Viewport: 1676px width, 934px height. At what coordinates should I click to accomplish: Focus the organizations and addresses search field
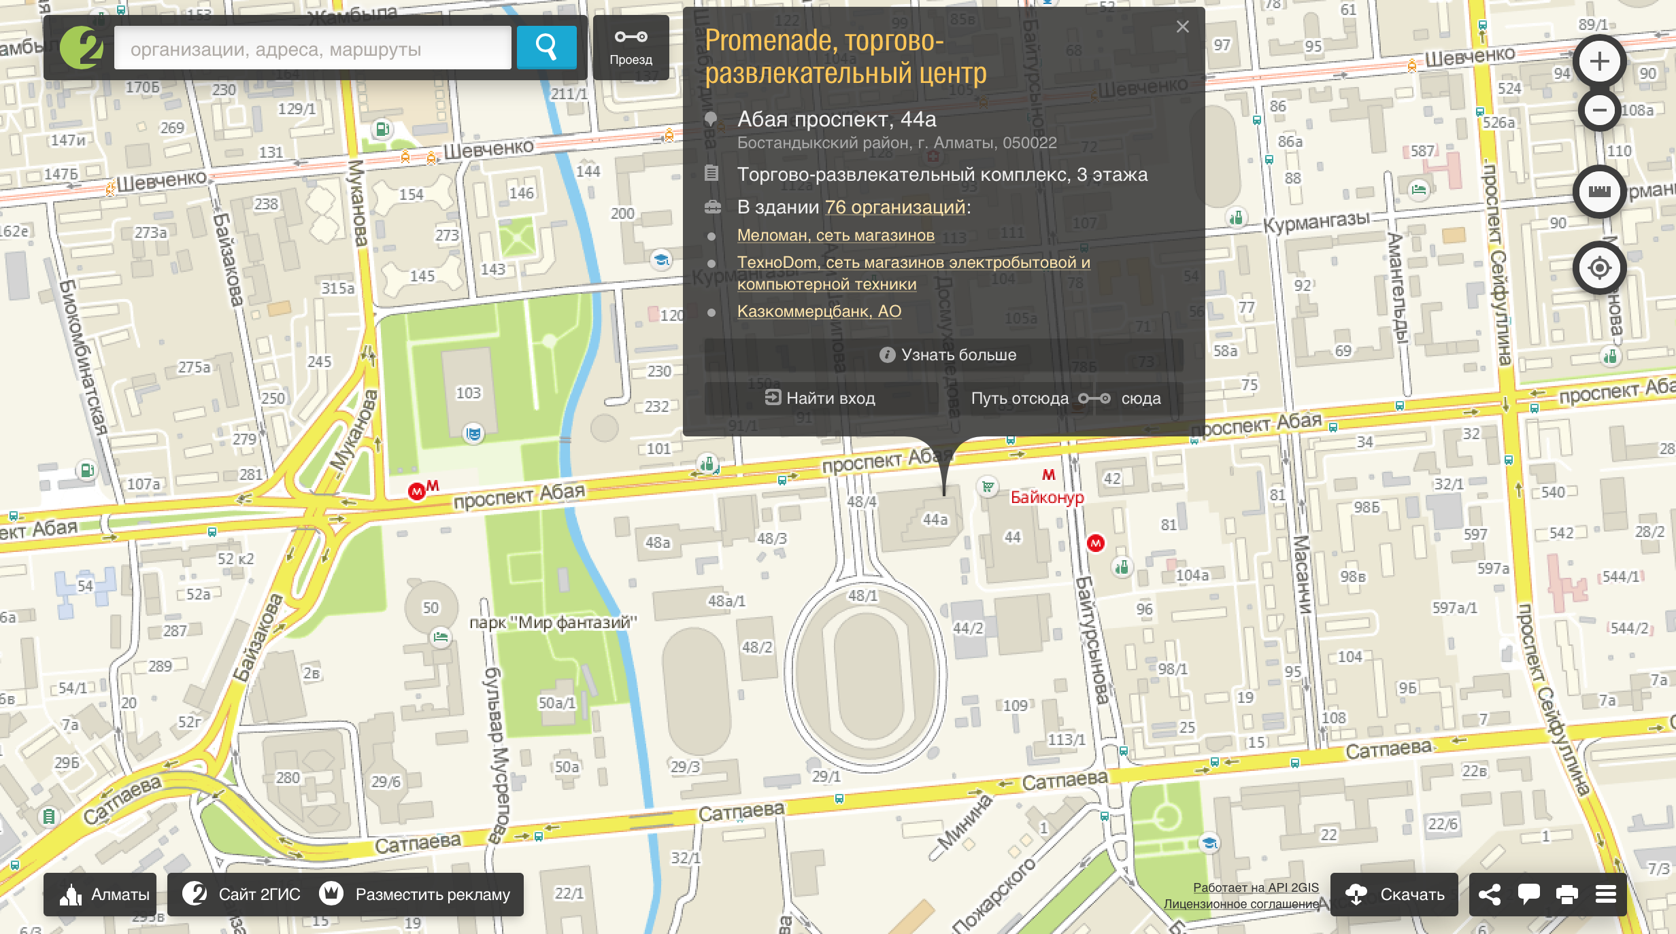click(313, 48)
